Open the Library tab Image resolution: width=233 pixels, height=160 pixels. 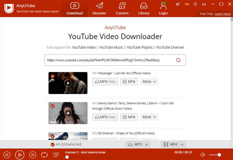(x=144, y=9)
